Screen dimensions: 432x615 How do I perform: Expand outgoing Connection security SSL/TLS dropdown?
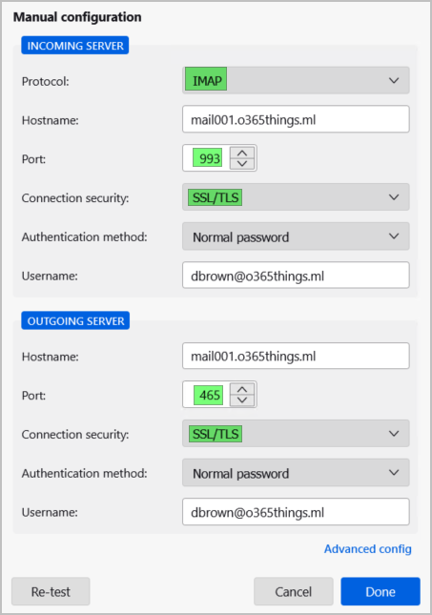point(296,434)
